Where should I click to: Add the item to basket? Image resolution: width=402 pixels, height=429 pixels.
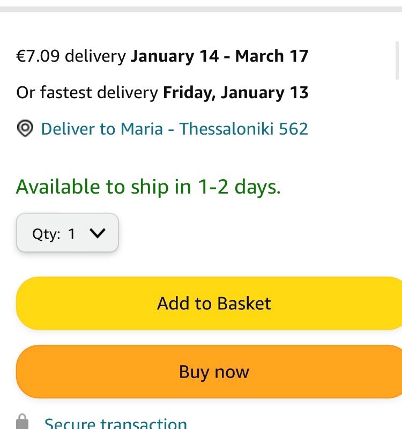point(209,303)
